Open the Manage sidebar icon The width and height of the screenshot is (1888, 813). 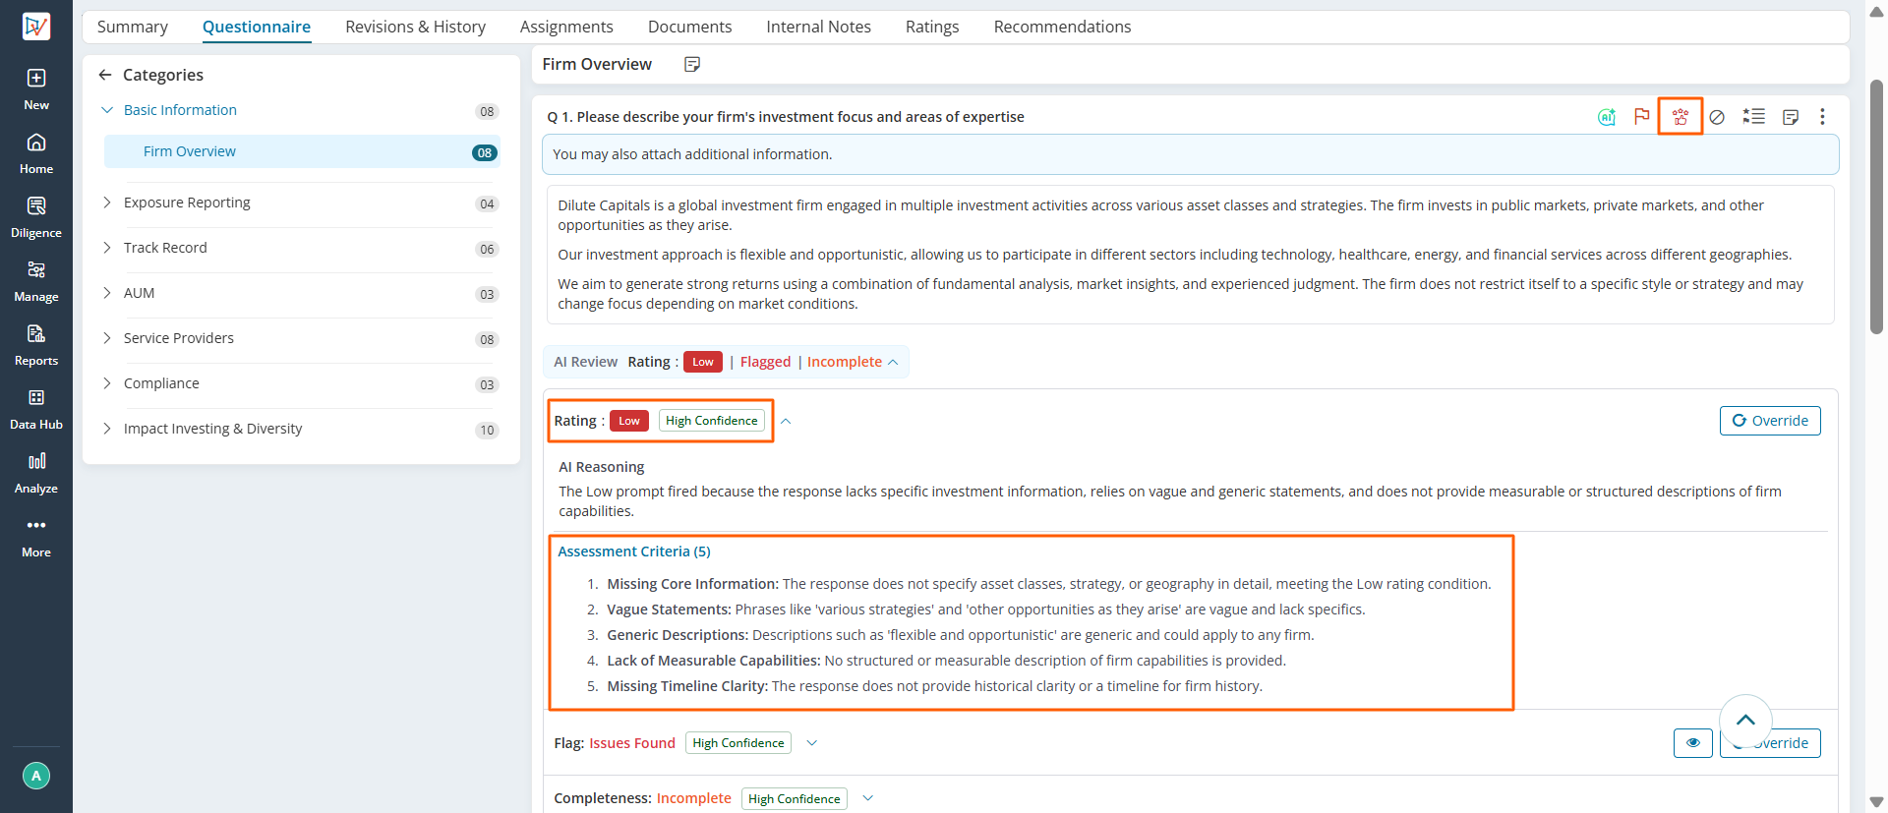(x=36, y=280)
